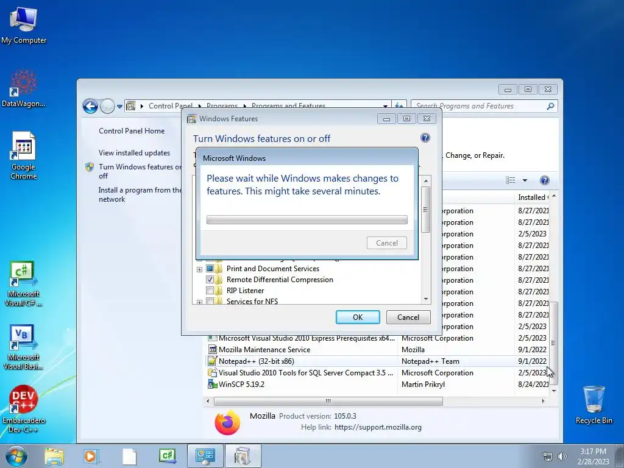Click refresh button next to address bar
The width and height of the screenshot is (624, 468).
[399, 106]
